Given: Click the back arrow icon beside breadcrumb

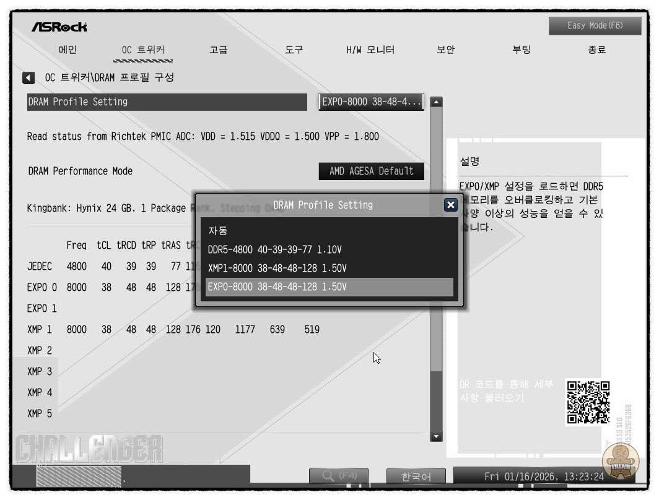Looking at the screenshot, I should coord(28,78).
